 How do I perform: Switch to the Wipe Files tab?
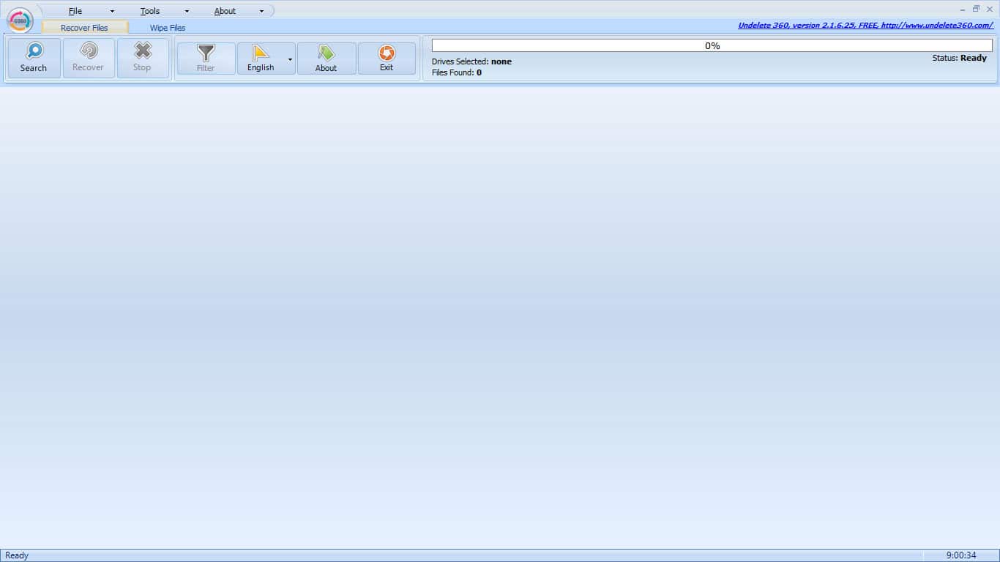pos(168,28)
